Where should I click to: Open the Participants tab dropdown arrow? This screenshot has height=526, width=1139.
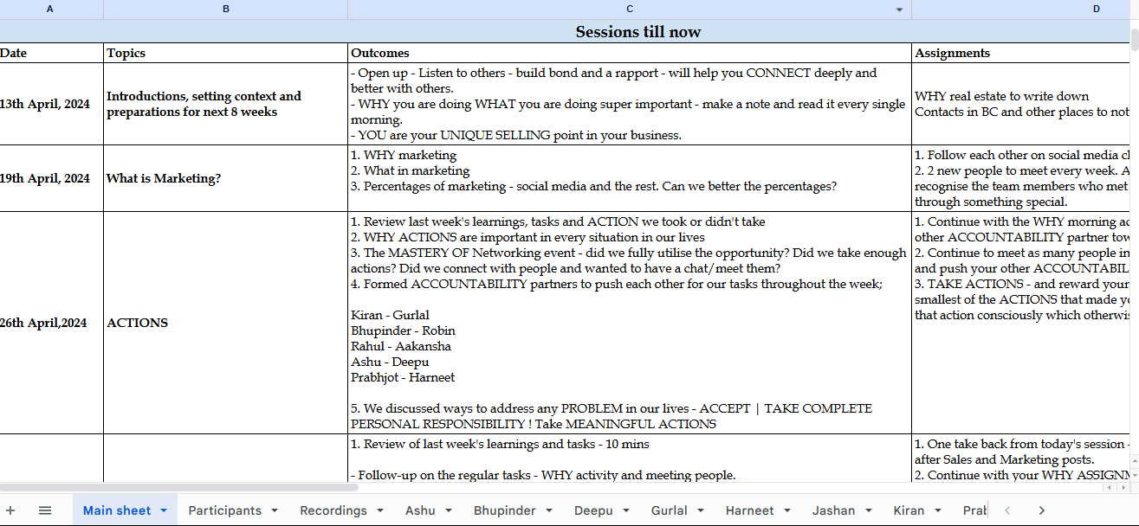point(274,510)
